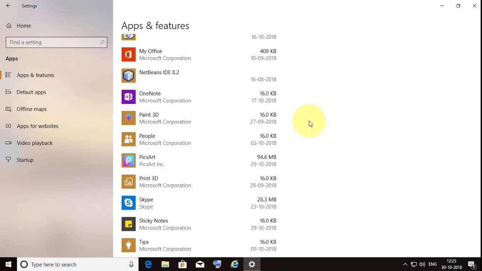
Task: Select the OneNote app name
Action: [150, 93]
